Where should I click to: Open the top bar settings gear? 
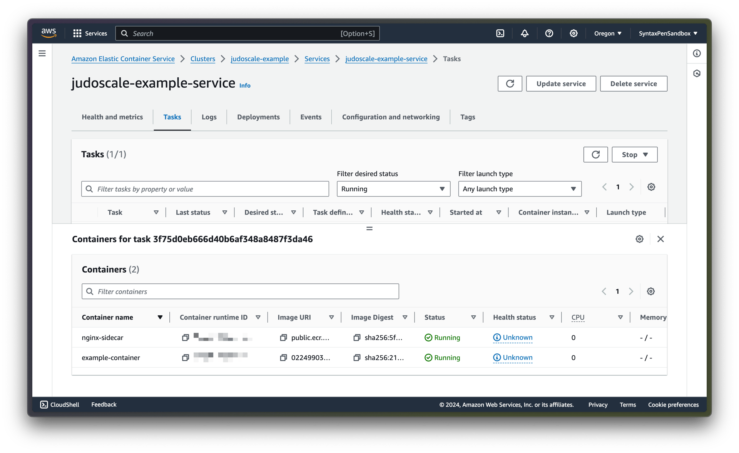tap(573, 33)
